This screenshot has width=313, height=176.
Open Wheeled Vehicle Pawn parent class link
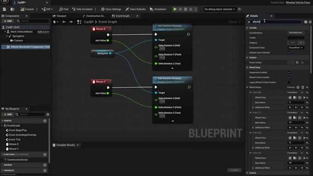pos(298,2)
